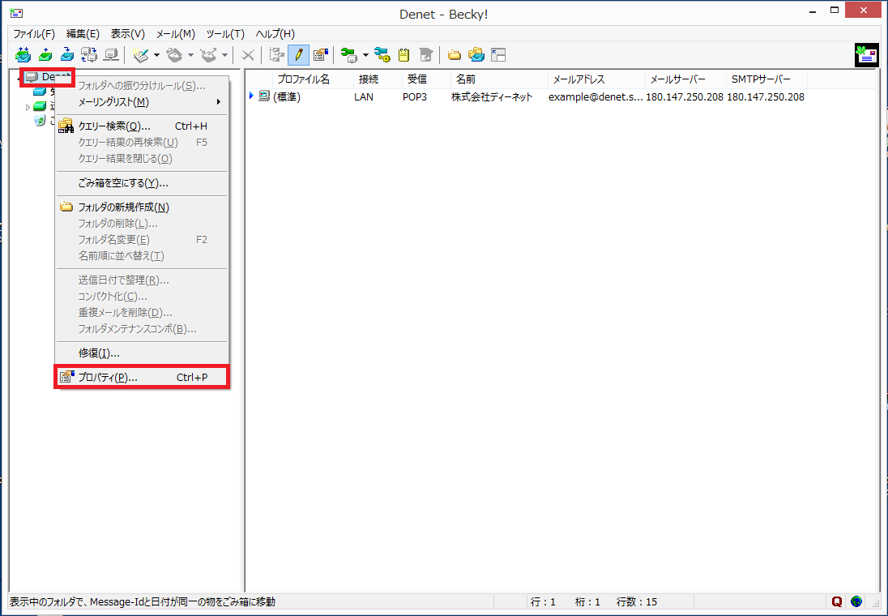The width and height of the screenshot is (888, 616).
Task: Choose 修復(I)... in context menu
Action: point(142,353)
